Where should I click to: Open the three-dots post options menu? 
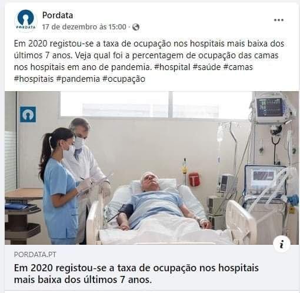[x=279, y=20]
